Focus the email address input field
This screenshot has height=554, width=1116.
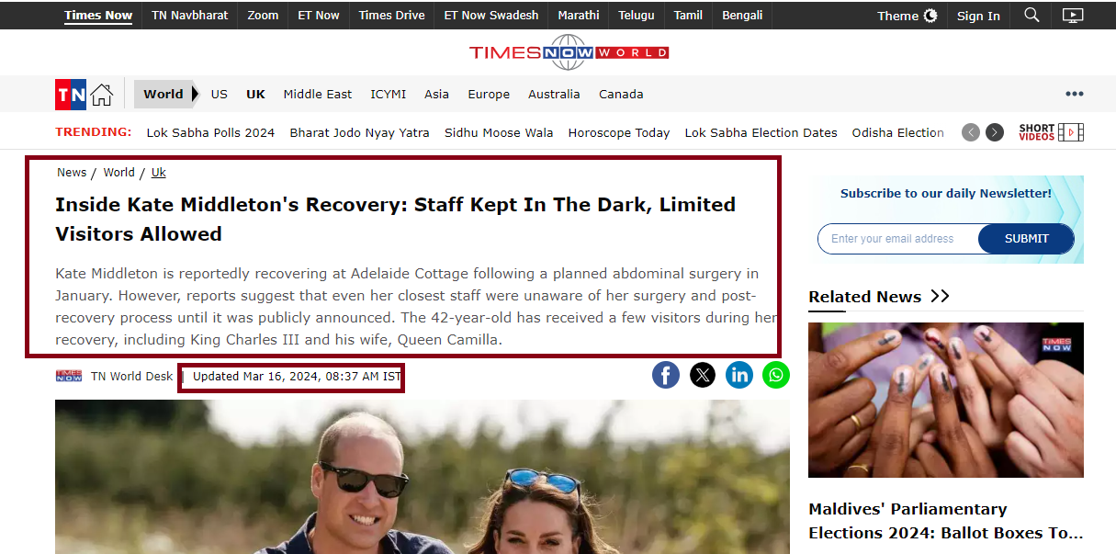point(898,239)
